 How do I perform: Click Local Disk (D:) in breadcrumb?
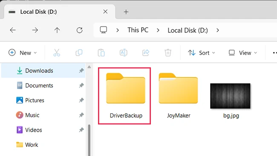tap(188, 30)
